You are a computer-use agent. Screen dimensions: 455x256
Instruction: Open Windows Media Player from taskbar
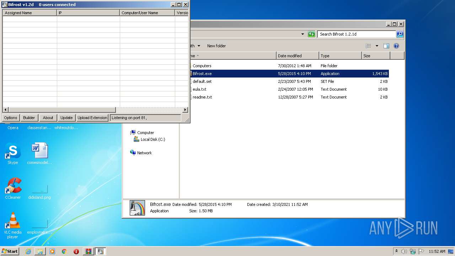[52, 251]
